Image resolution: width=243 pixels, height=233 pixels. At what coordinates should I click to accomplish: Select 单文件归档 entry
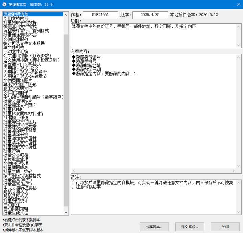(x=33, y=47)
